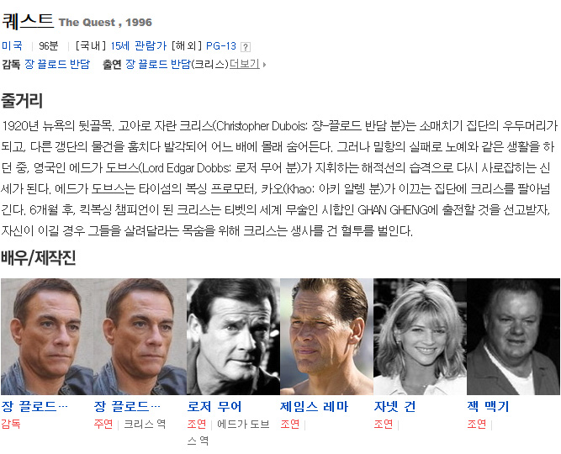Open the PG-13 overseas rating link

coord(221,45)
